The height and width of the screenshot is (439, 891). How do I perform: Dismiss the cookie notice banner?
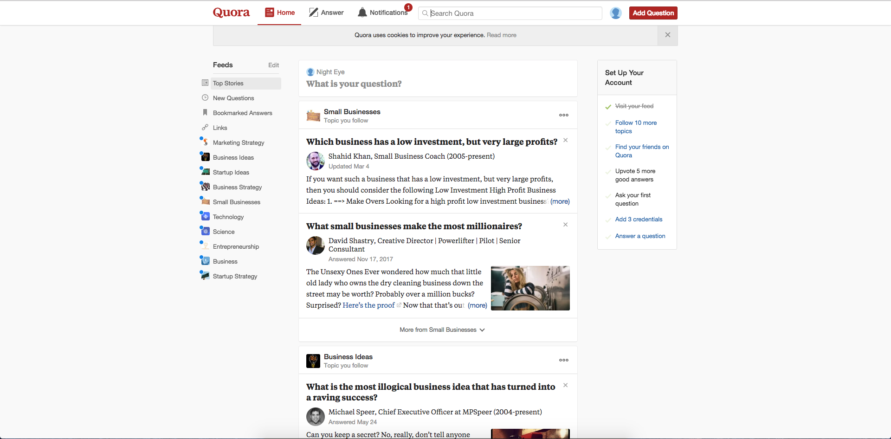point(667,35)
